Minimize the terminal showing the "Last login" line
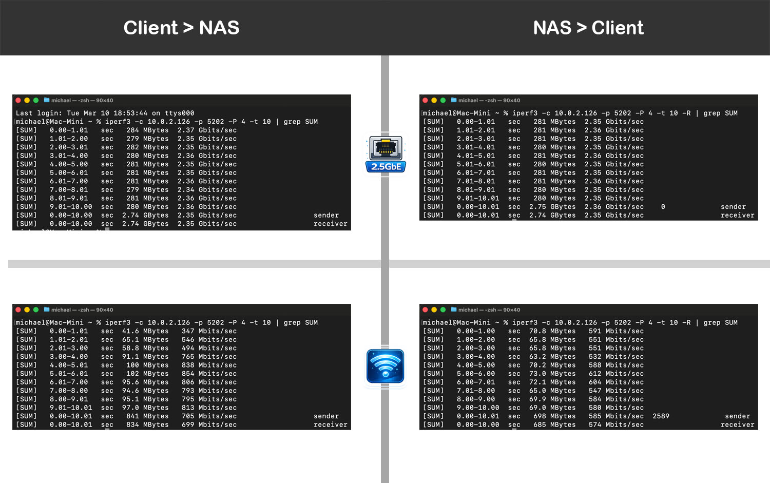This screenshot has width=770, height=483. [x=27, y=100]
